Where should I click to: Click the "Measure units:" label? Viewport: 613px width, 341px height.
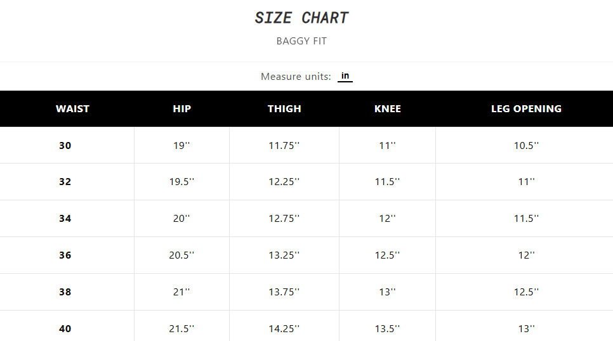[x=296, y=77]
